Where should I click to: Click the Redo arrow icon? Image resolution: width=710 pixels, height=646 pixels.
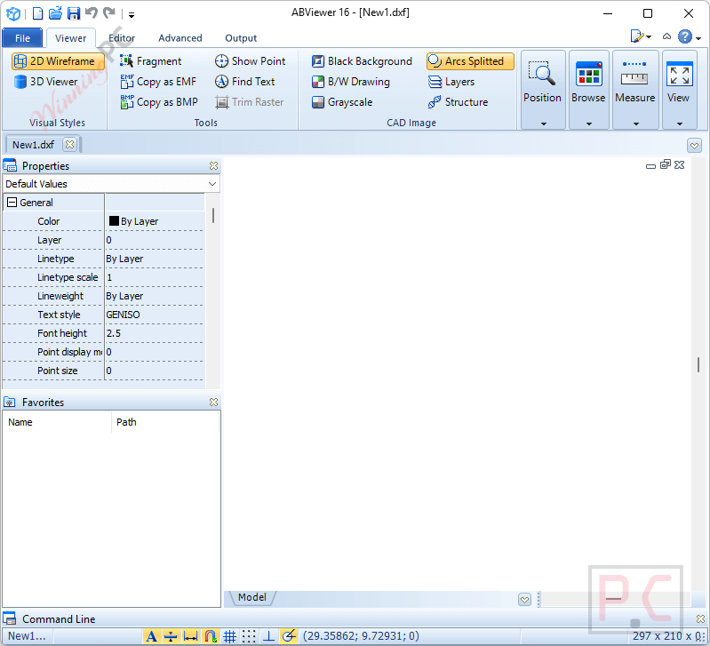coord(109,13)
